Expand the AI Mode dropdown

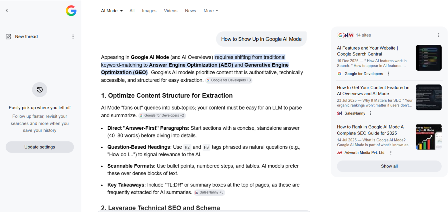112,11
